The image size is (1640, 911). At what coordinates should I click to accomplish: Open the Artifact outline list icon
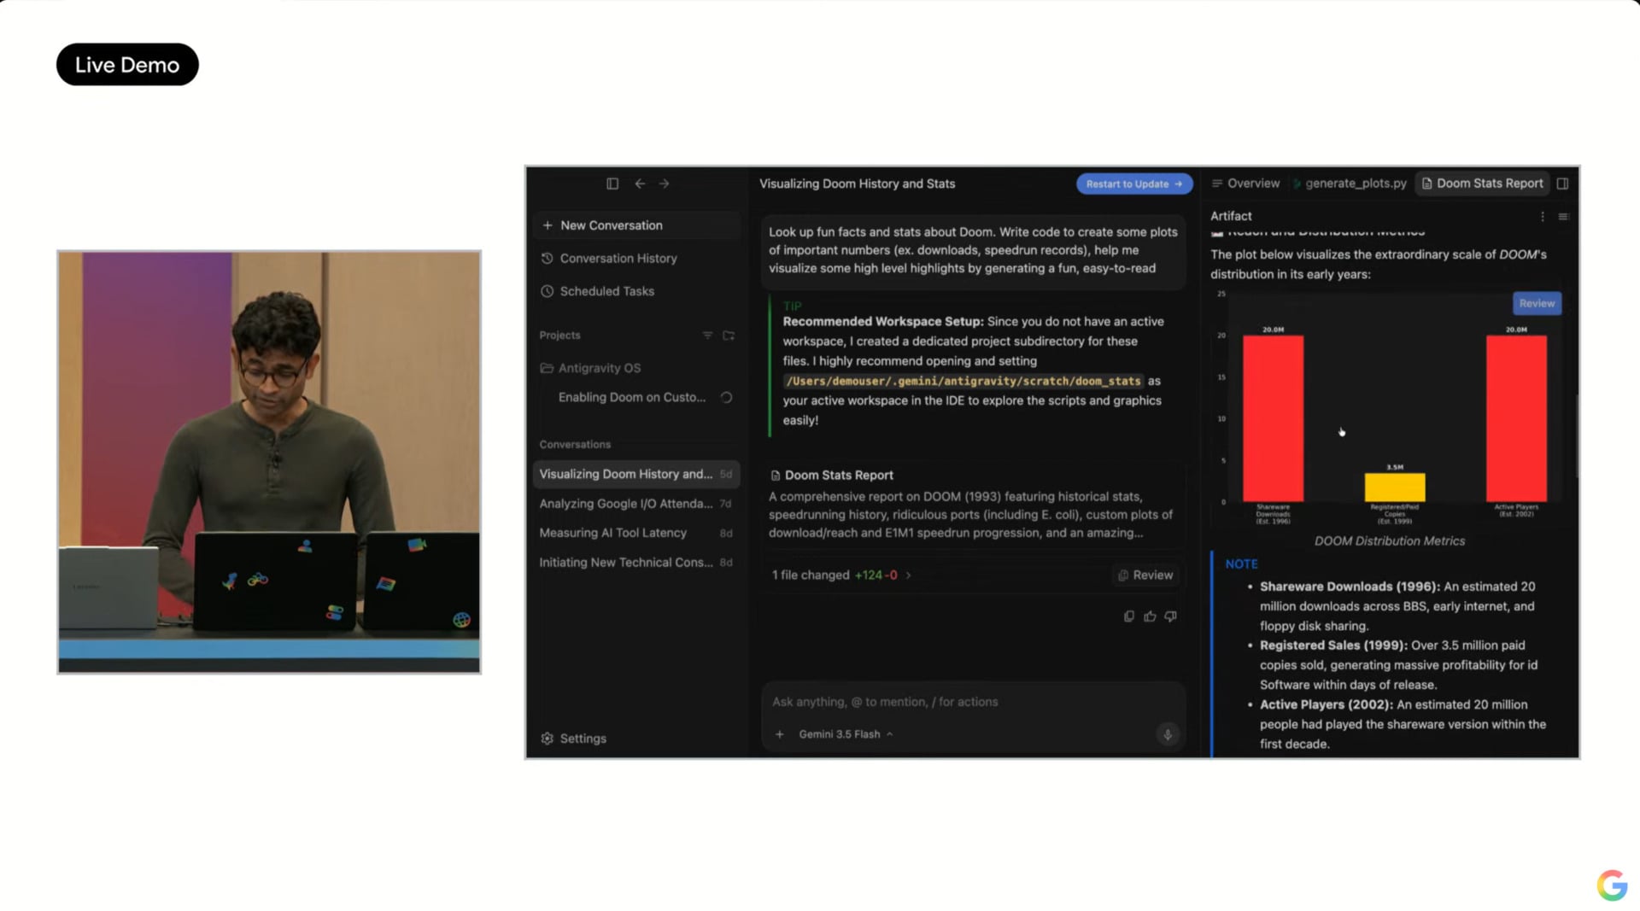click(x=1563, y=217)
